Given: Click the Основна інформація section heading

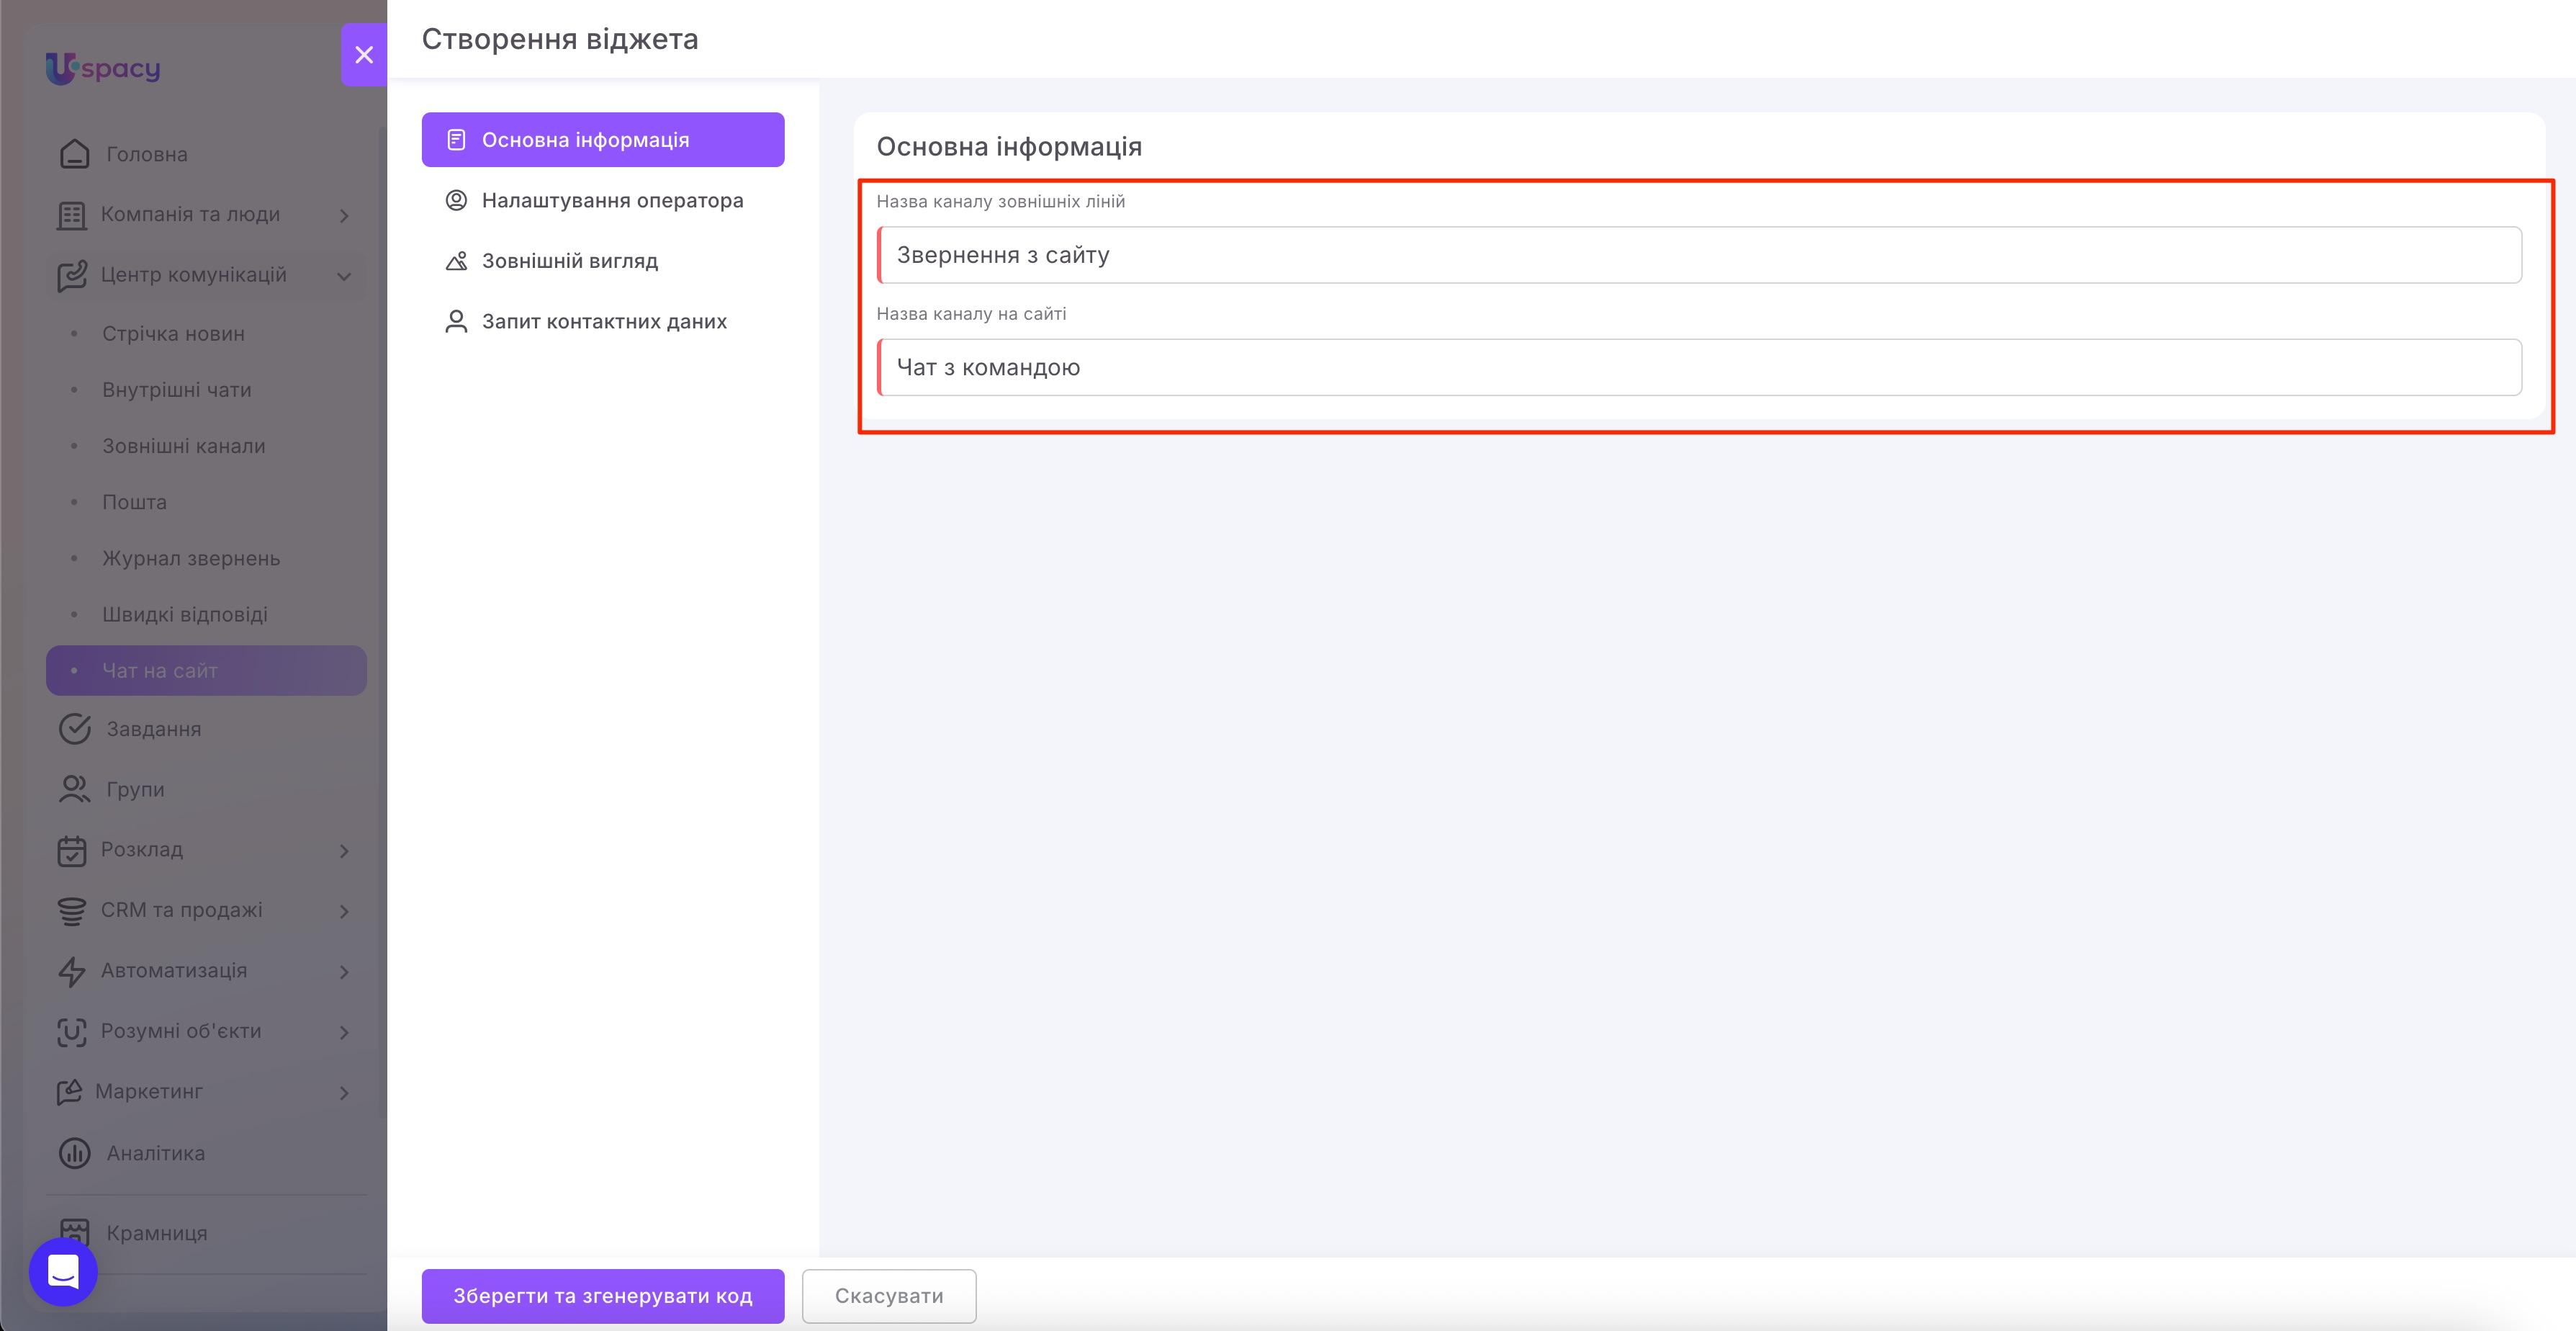Looking at the screenshot, I should click(1009, 146).
